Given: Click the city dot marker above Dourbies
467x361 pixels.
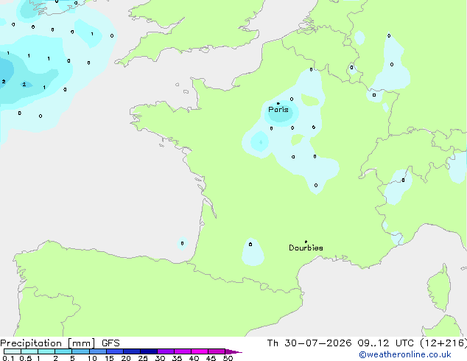Looking at the screenshot, I should [x=306, y=242].
